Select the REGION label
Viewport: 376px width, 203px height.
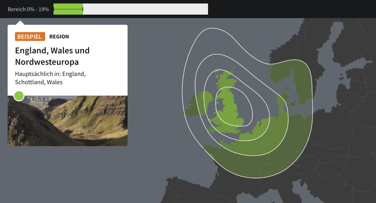[59, 37]
